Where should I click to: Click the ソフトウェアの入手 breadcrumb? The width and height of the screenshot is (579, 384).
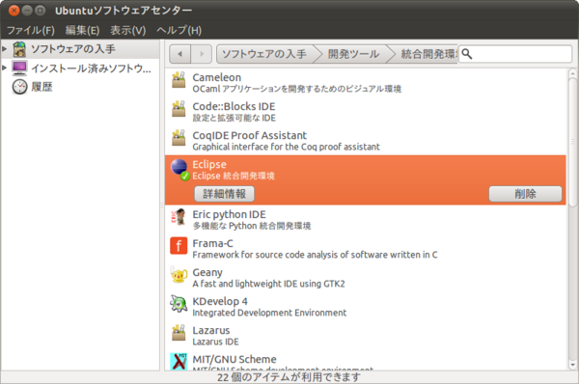pos(264,54)
